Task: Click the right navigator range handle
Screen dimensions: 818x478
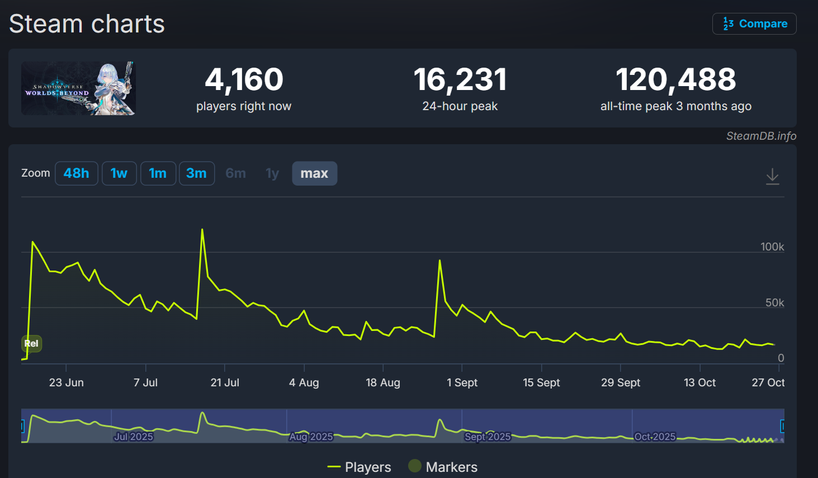Action: click(x=782, y=426)
